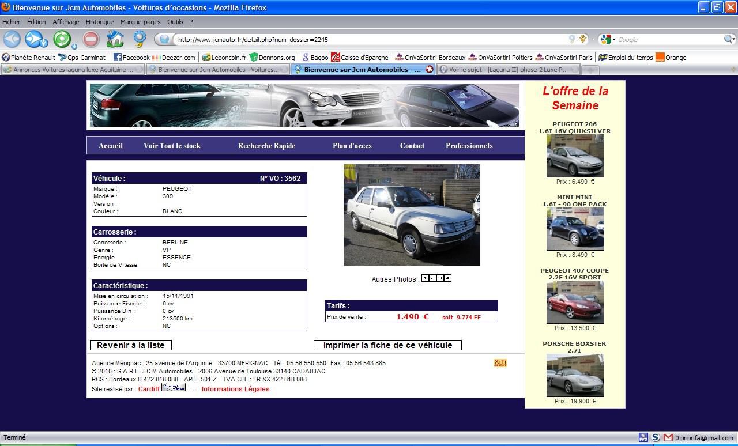Open the Porsche Boxster offer thumbnail

(x=575, y=376)
